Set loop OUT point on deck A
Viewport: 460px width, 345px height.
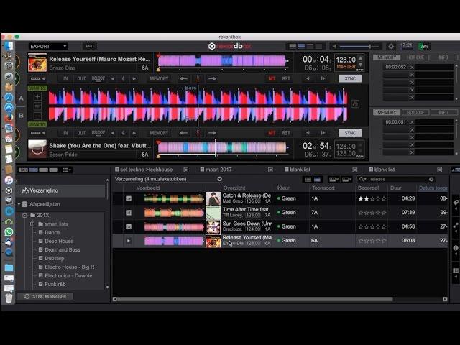[x=81, y=78]
